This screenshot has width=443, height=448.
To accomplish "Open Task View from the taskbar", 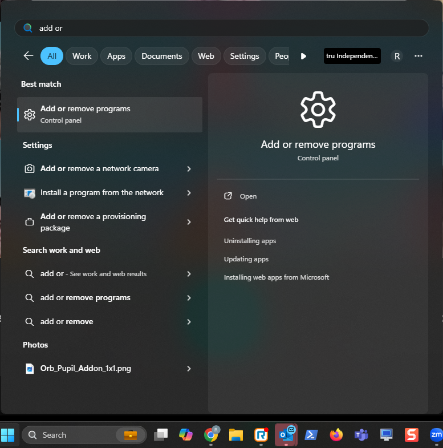I will pos(161,435).
